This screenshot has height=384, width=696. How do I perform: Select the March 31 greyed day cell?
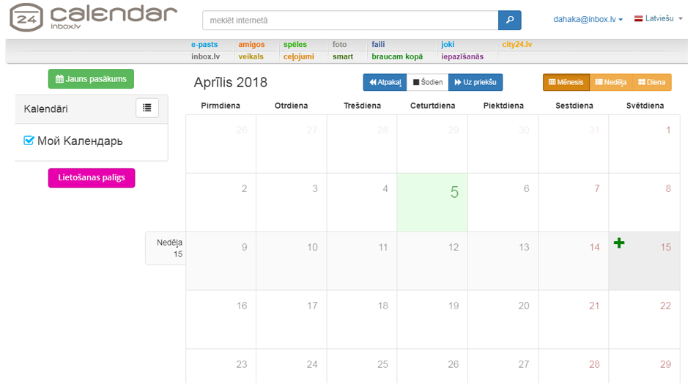point(574,144)
